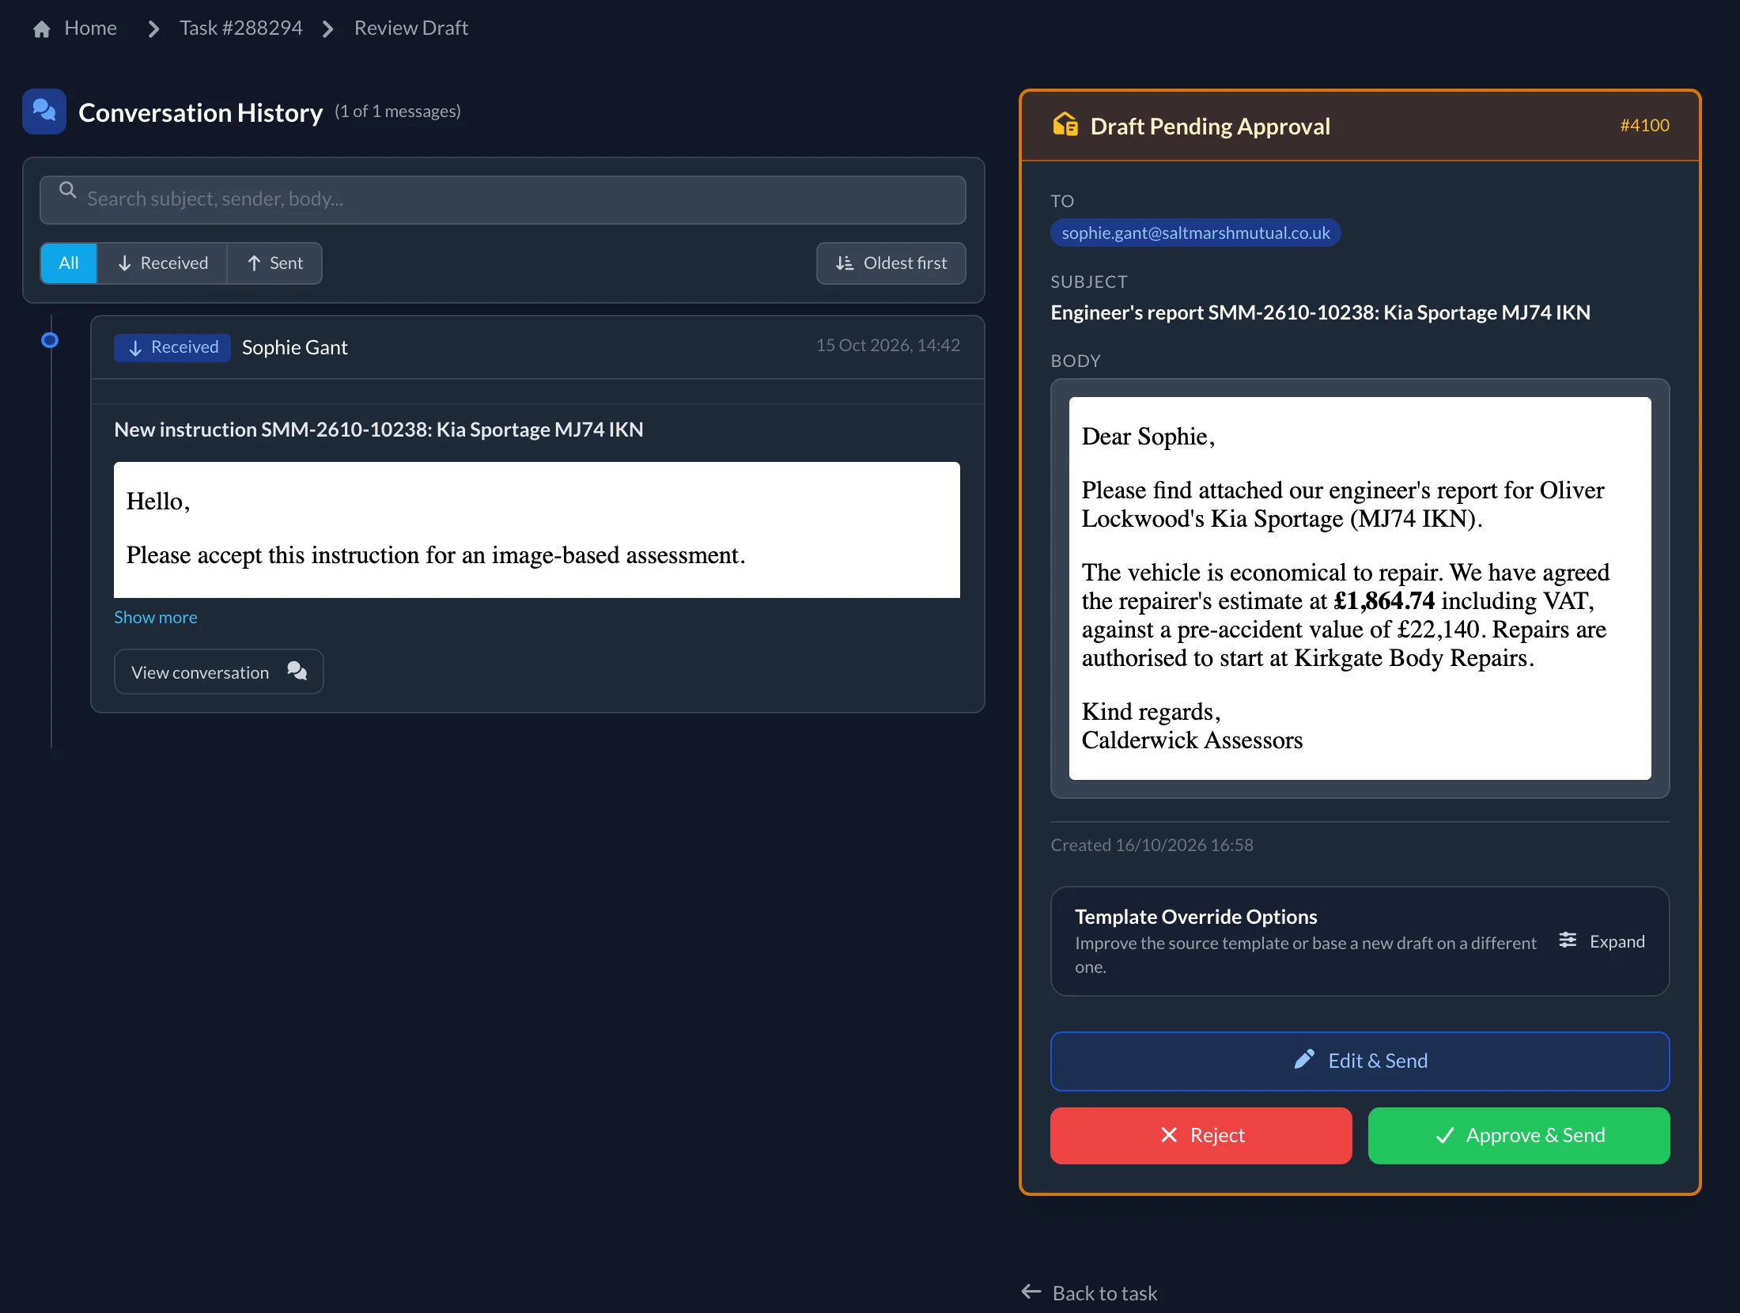Approve & Send the draft
Image resolution: width=1740 pixels, height=1313 pixels.
point(1519,1136)
